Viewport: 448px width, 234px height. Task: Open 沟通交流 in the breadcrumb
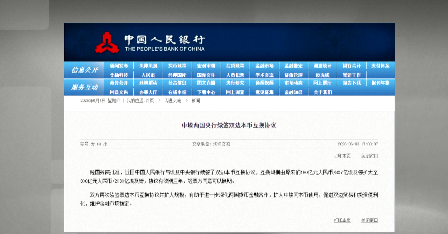pos(173,101)
